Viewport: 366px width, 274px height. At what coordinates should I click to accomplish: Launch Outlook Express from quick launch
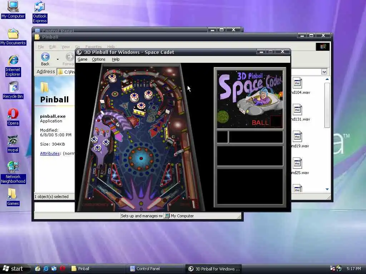(54, 269)
